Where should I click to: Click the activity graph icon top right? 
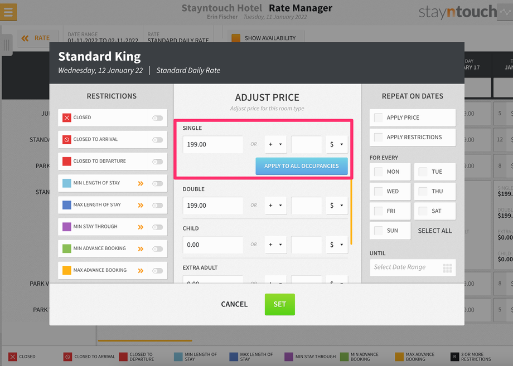click(x=505, y=12)
